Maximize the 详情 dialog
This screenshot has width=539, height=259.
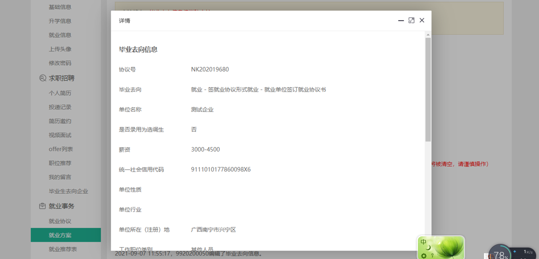(411, 20)
